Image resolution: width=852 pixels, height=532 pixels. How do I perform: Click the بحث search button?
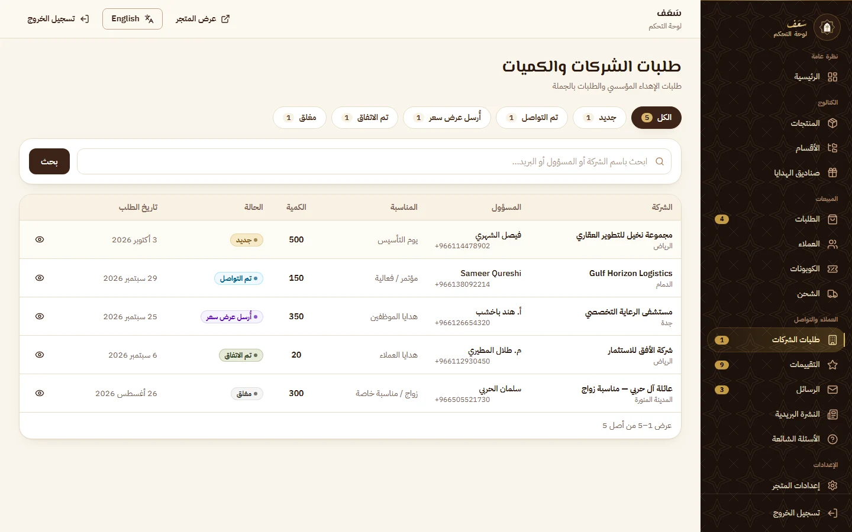pyautogui.click(x=49, y=161)
